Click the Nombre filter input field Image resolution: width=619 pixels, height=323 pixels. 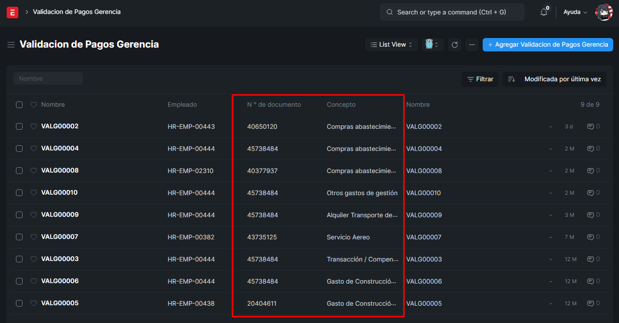pos(48,78)
